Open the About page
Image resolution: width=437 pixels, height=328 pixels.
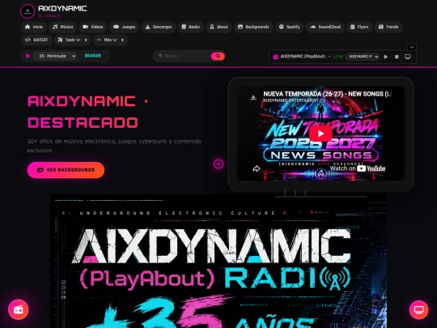point(218,27)
